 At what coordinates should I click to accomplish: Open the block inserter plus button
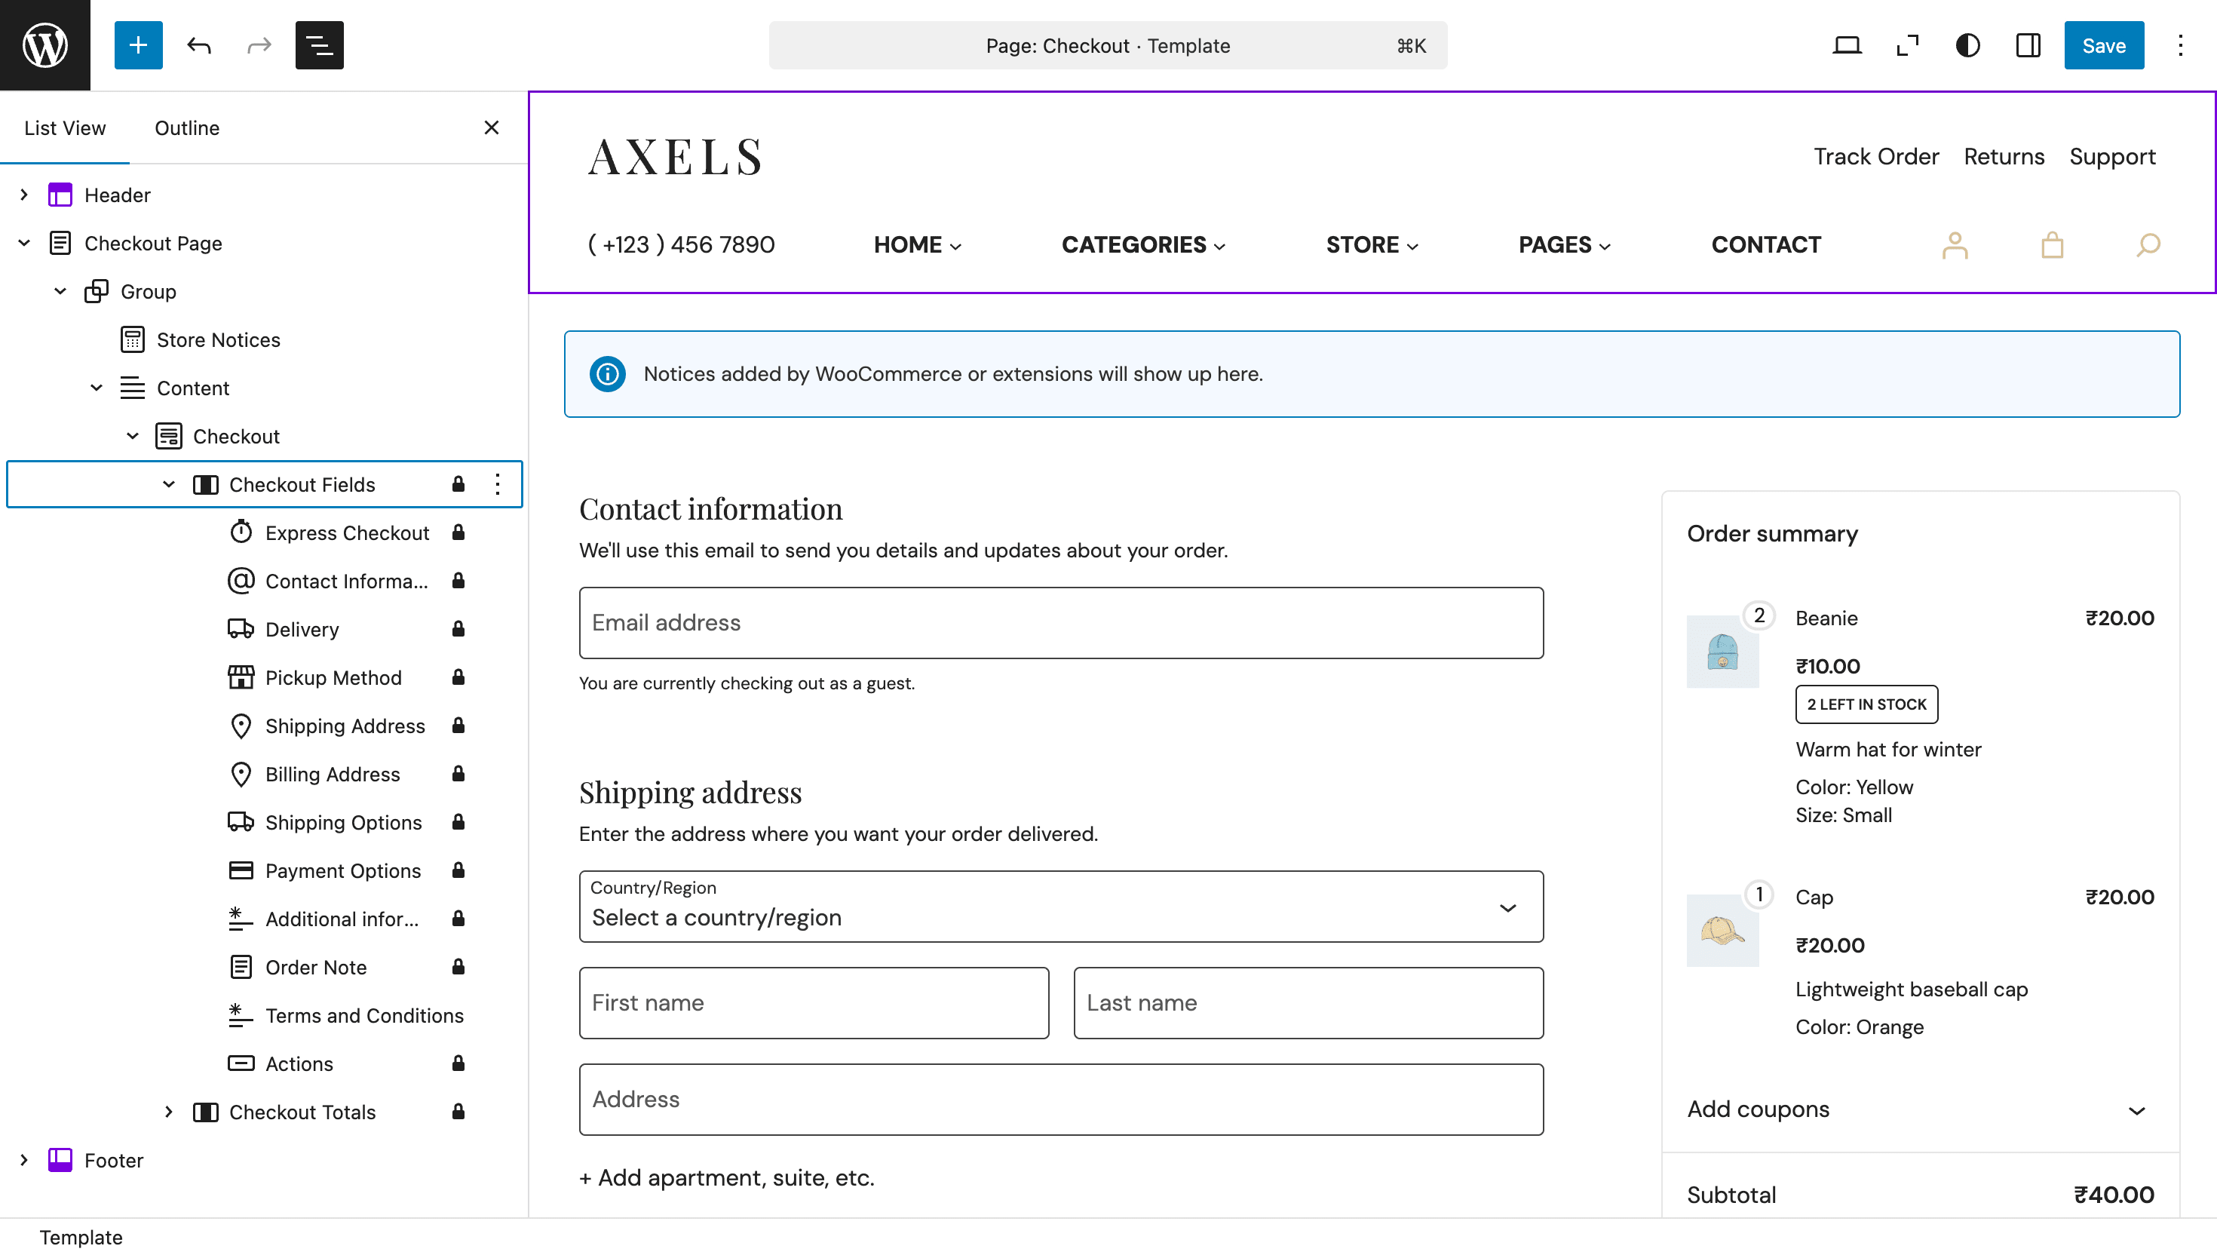coord(138,44)
